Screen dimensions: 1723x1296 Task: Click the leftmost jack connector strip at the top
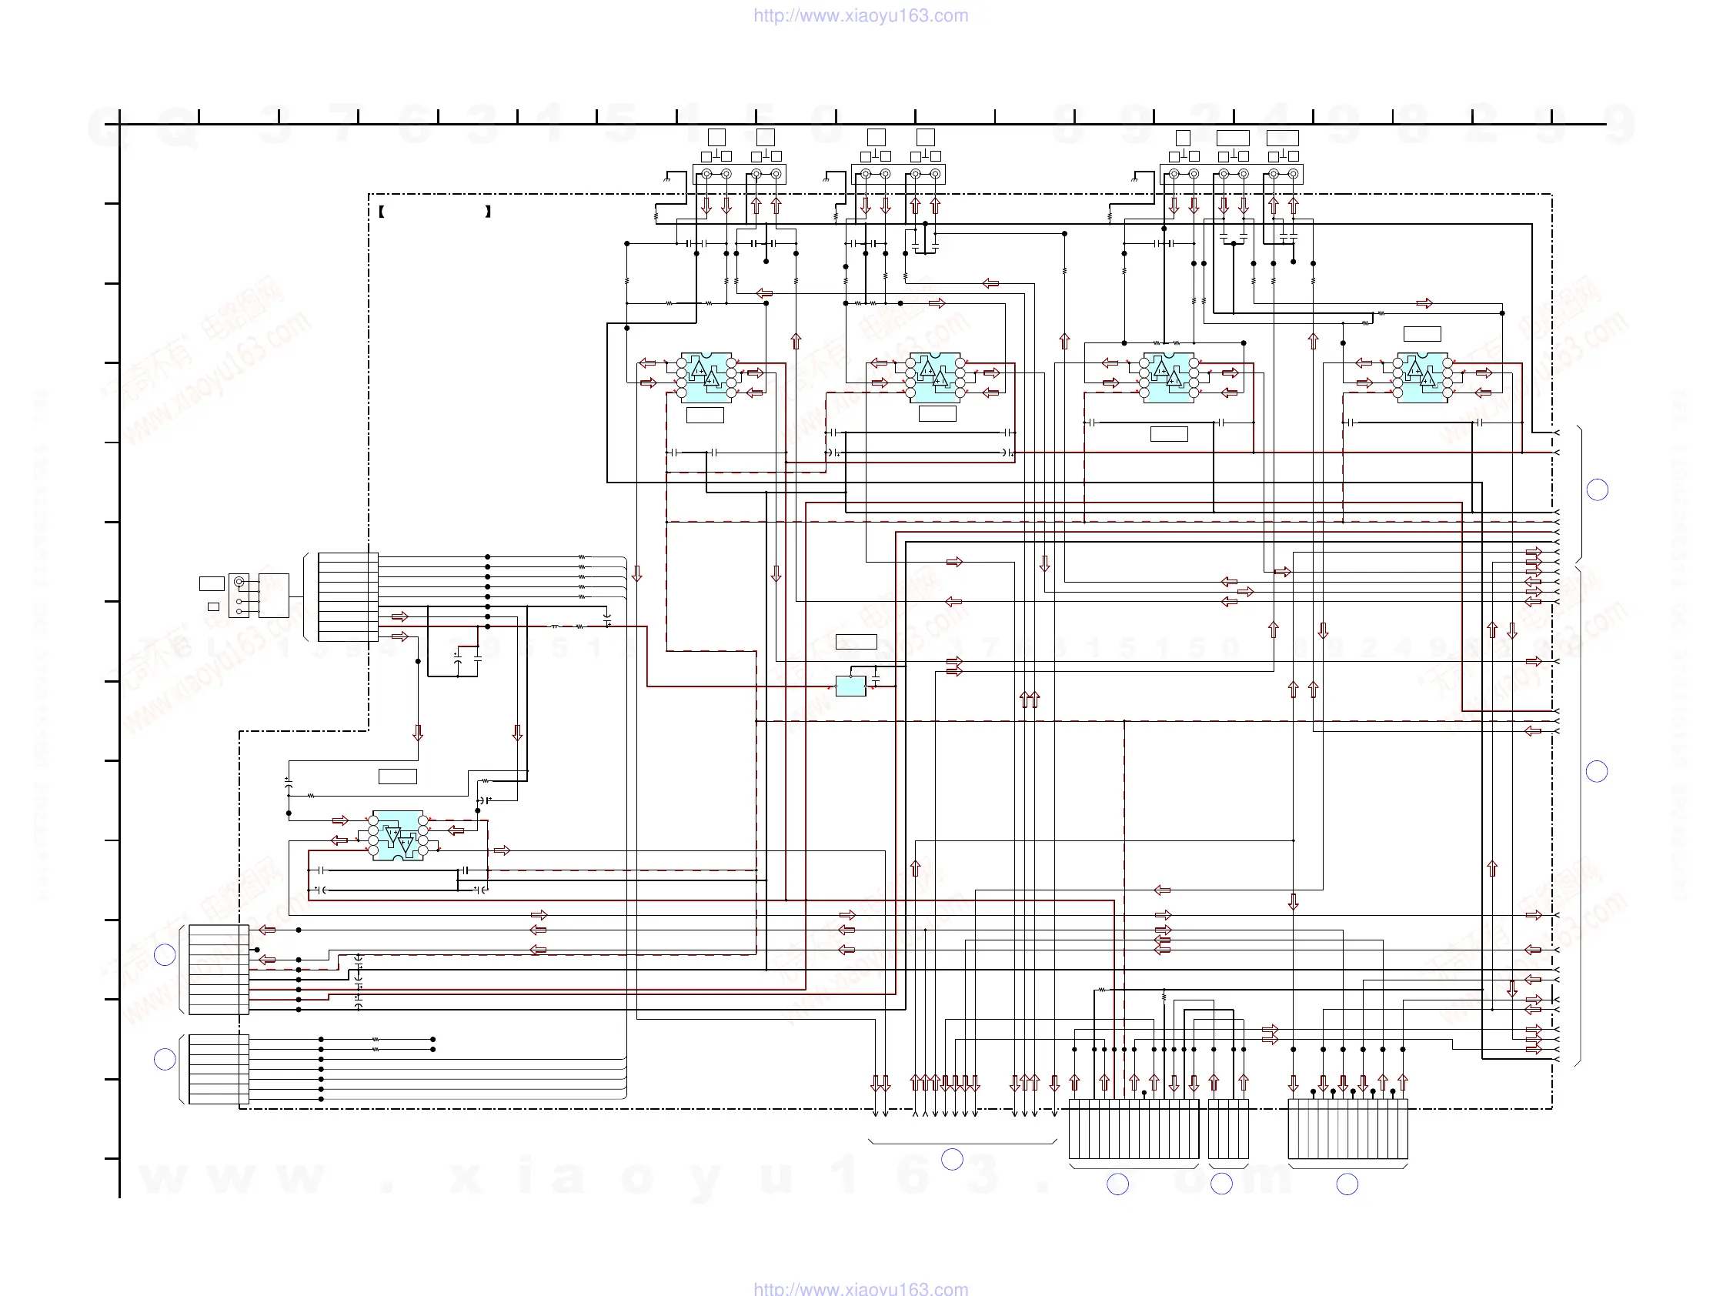coord(740,175)
